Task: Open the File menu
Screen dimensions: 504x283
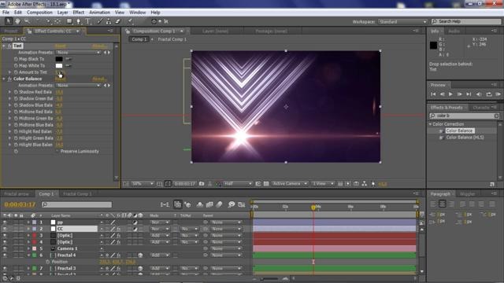Action: coord(6,13)
